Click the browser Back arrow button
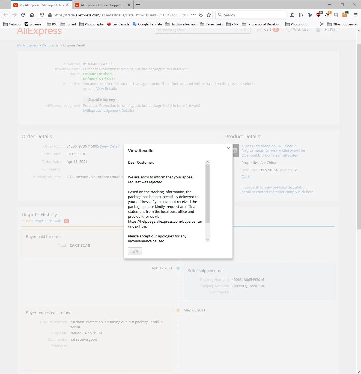Viewport: 361px width, 374px height. click(5, 15)
